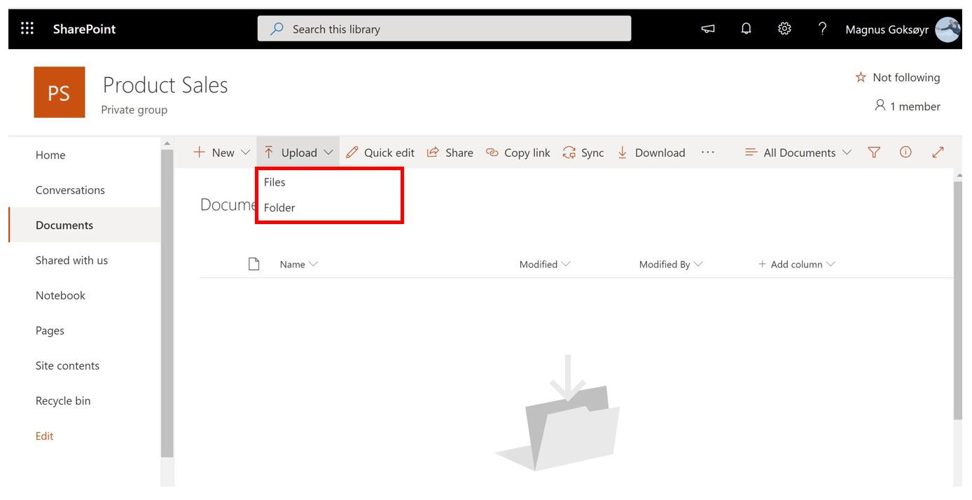Image resolution: width=972 pixels, height=500 pixels.
Task: Choose Folder in the Upload menu
Action: point(279,208)
